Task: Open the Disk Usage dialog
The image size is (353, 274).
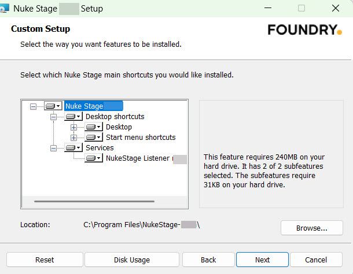Action: tap(131, 260)
